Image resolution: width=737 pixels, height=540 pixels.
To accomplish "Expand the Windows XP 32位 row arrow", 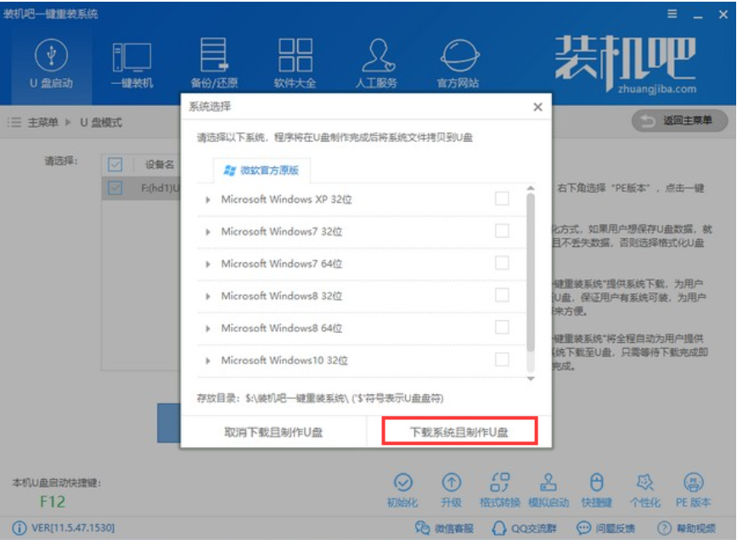I will coord(208,200).
